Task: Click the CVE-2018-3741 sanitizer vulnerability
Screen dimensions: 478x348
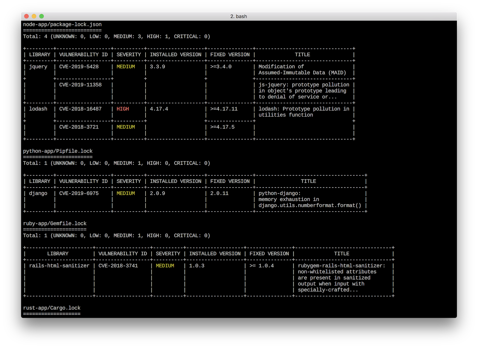Action: pyautogui.click(x=118, y=265)
